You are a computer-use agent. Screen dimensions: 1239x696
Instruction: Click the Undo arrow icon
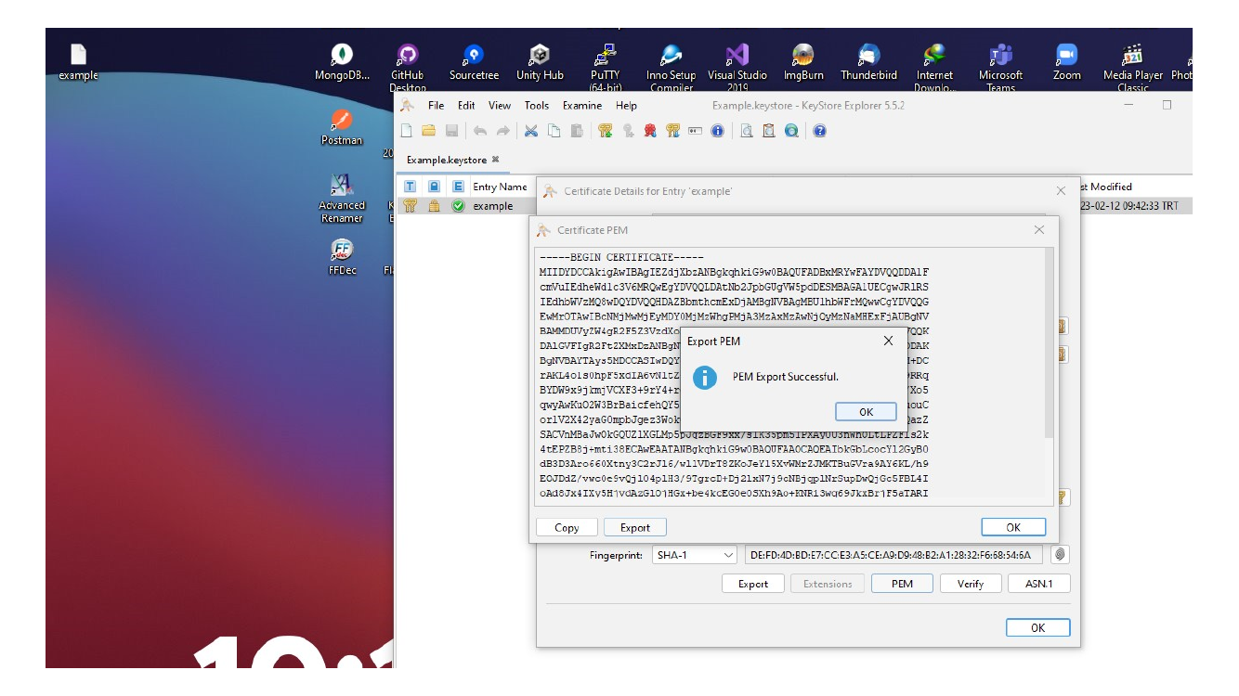point(480,131)
